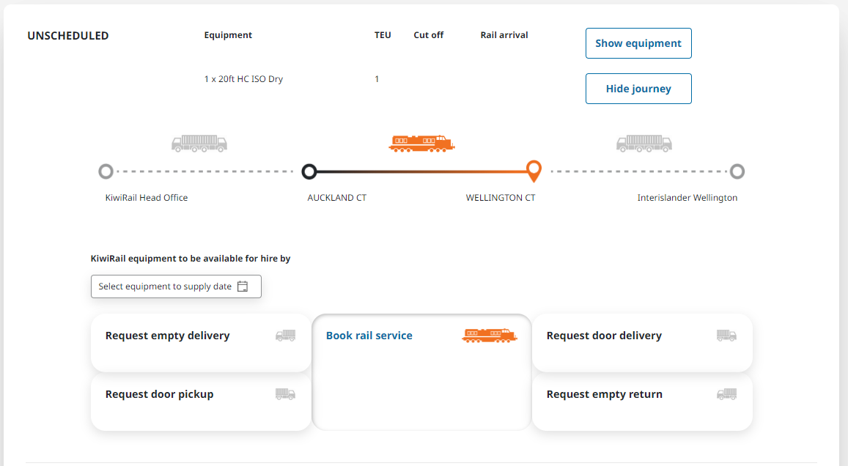Click the grey truck icon above KiwiRail Head Office leg

click(x=199, y=143)
